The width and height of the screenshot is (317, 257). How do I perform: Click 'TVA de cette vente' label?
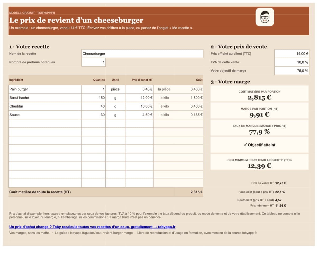pos(225,62)
